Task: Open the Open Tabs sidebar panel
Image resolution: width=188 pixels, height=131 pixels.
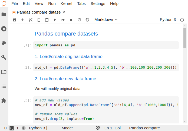Action: click(x=4, y=72)
